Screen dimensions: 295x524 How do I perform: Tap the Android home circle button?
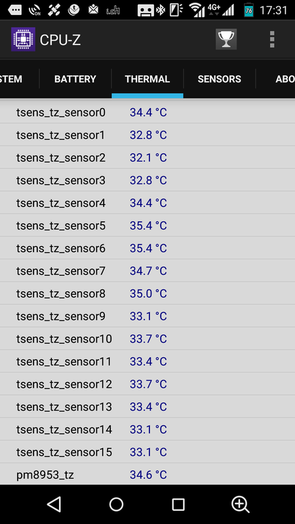click(116, 504)
